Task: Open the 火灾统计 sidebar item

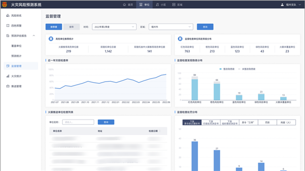Action: 16,76
